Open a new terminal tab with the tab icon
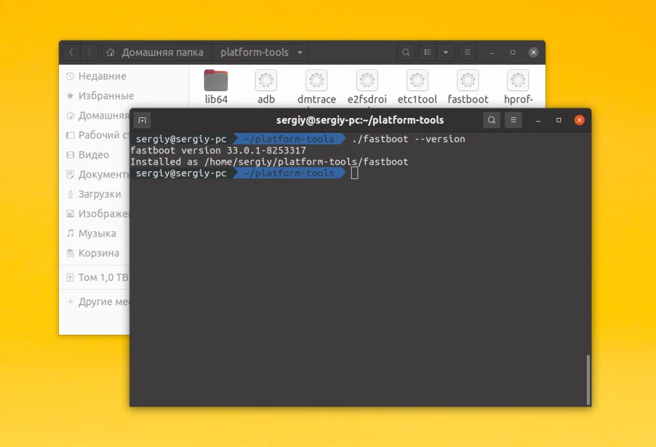Screen dimensions: 656x447 point(142,120)
